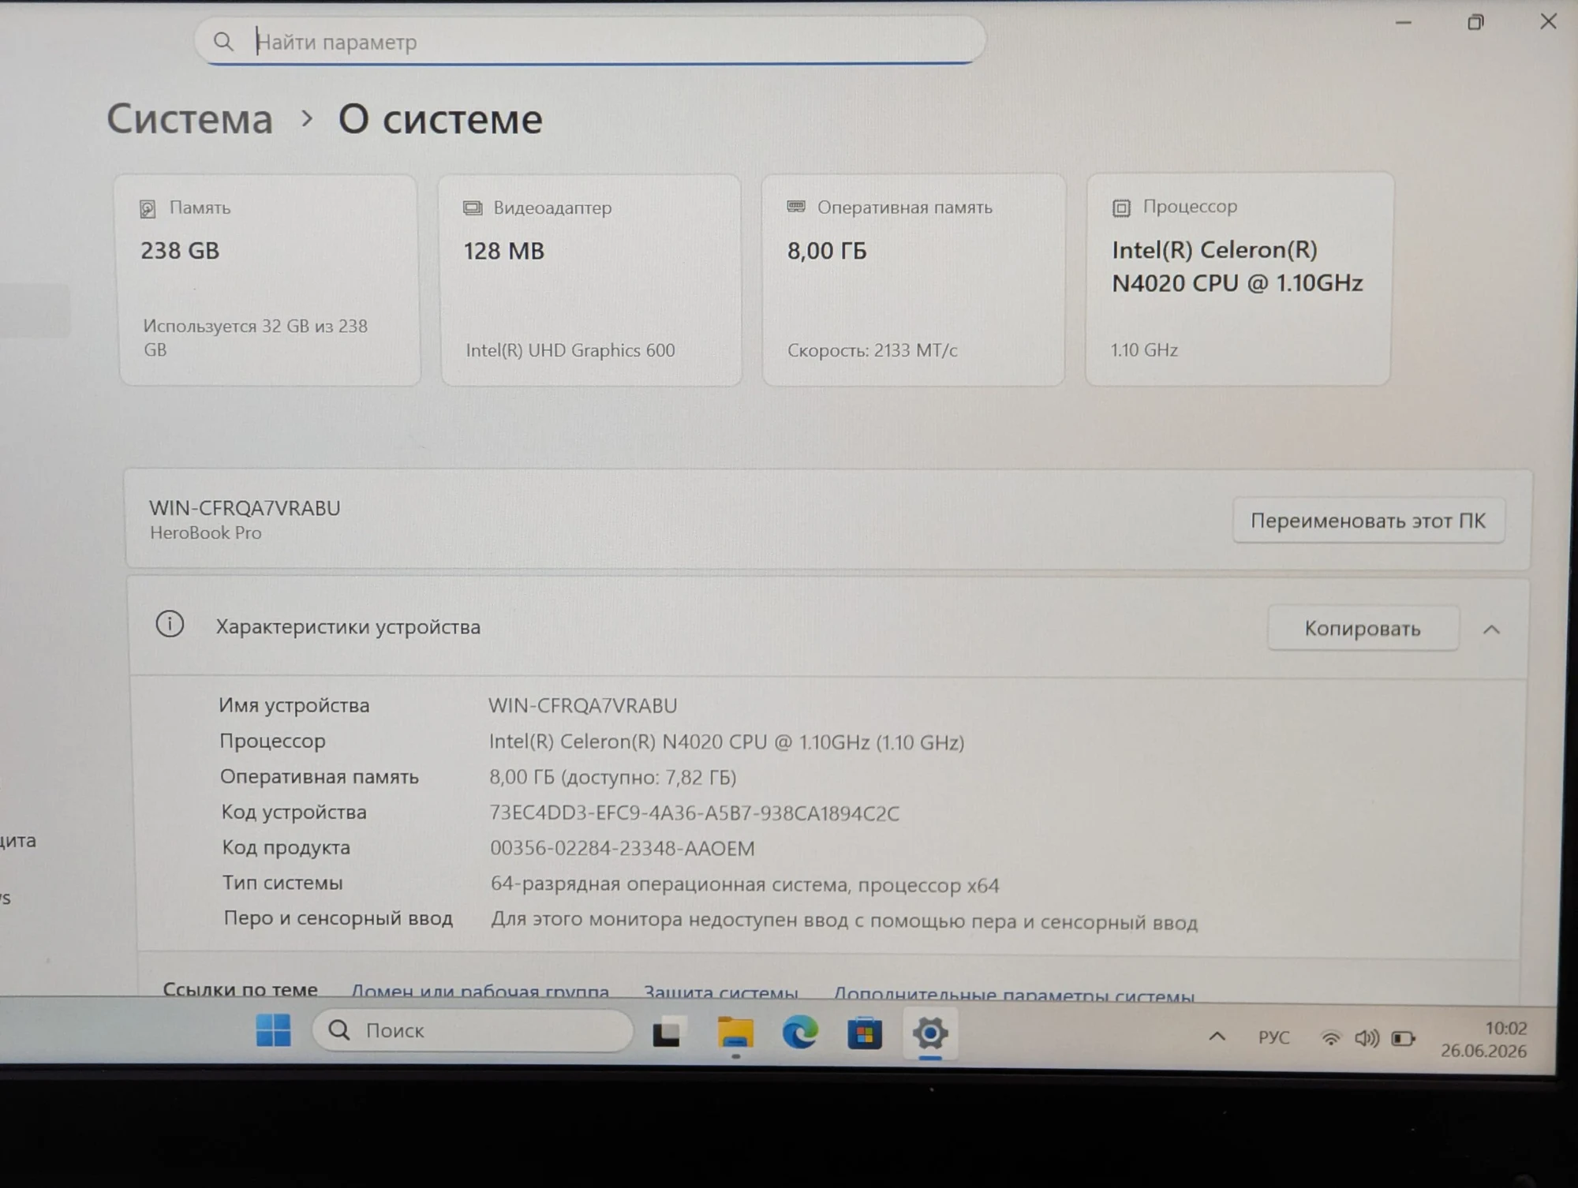The width and height of the screenshot is (1578, 1188).
Task: Go back to "Система" breadcrumb
Action: click(189, 119)
